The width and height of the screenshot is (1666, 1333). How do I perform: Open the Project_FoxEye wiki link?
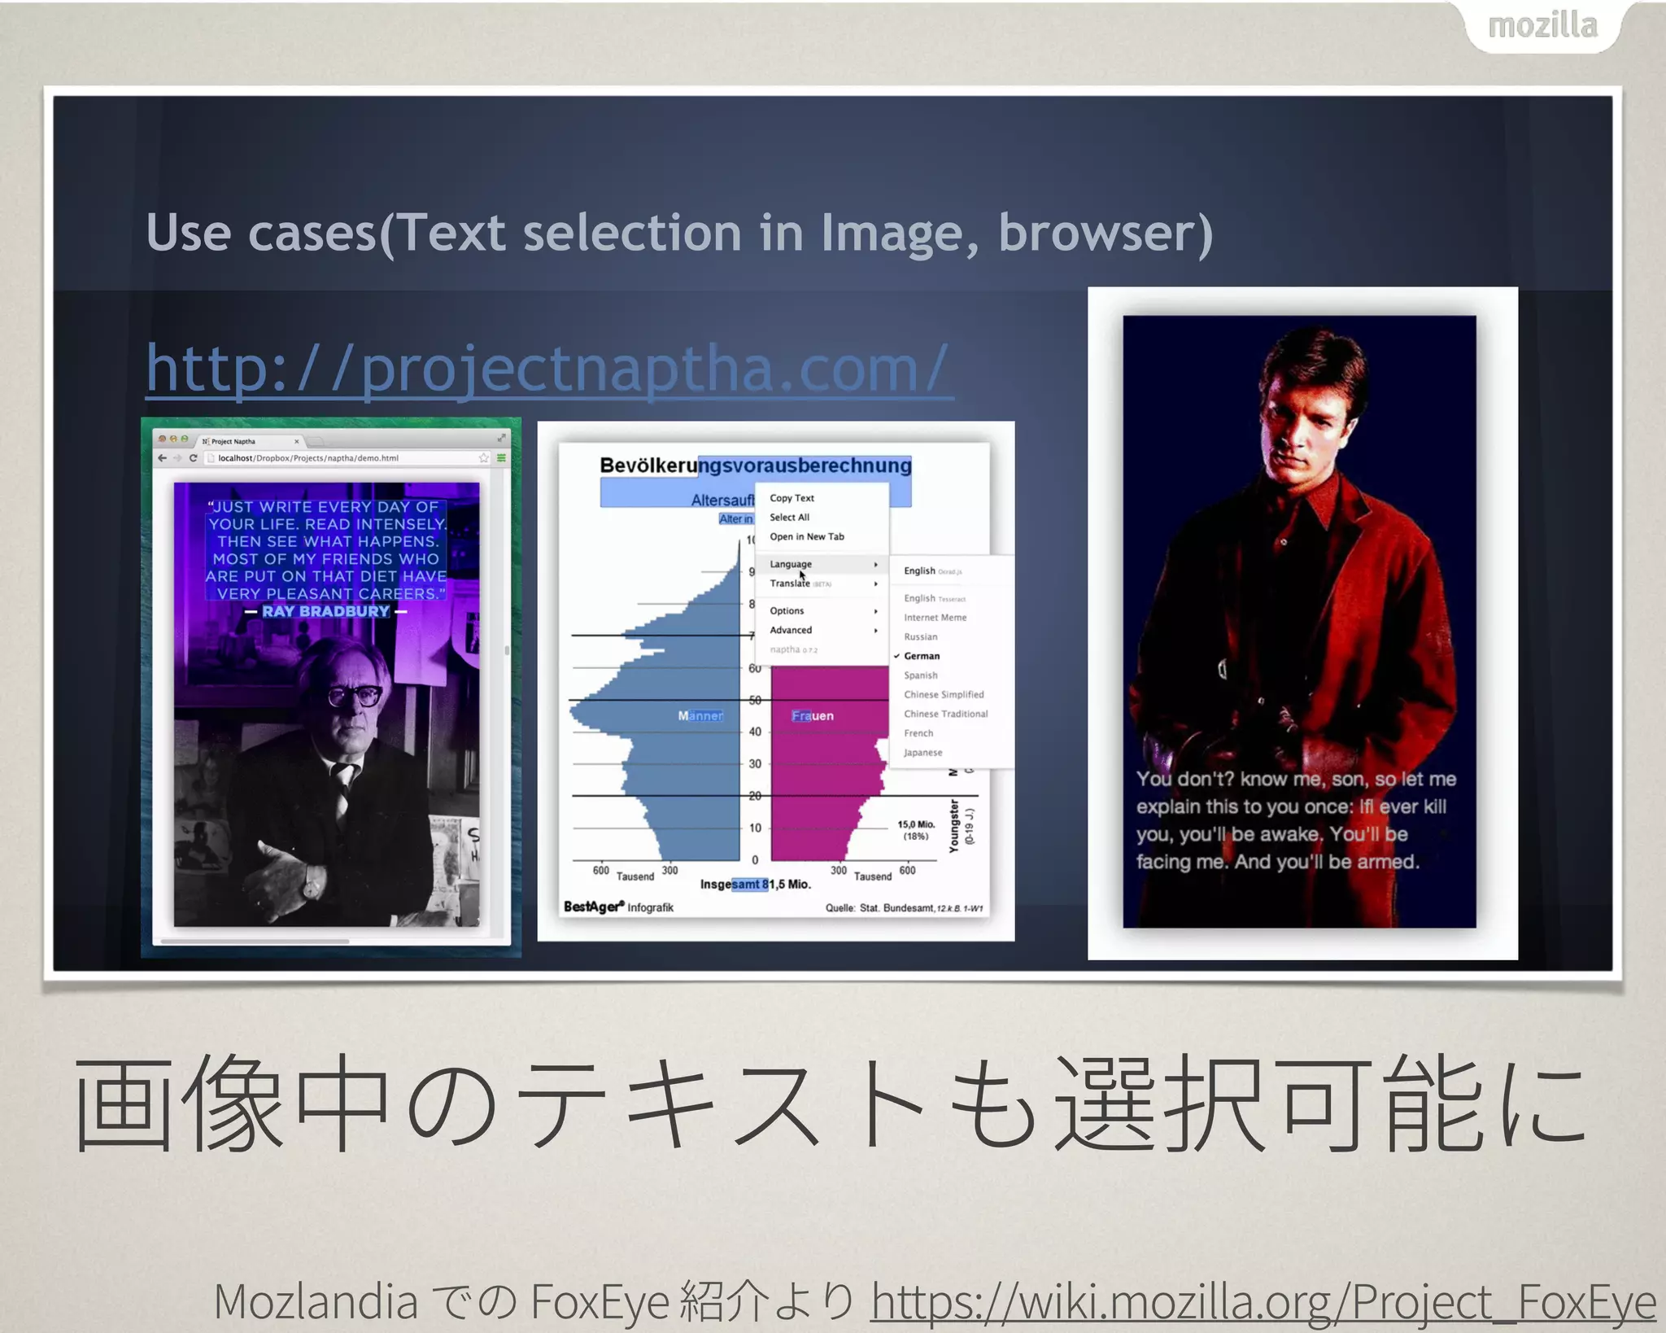click(1263, 1300)
